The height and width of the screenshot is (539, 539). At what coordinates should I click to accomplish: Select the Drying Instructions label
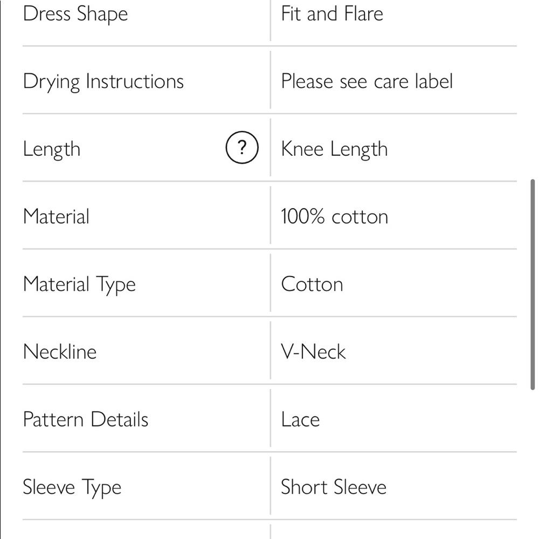pos(103,82)
